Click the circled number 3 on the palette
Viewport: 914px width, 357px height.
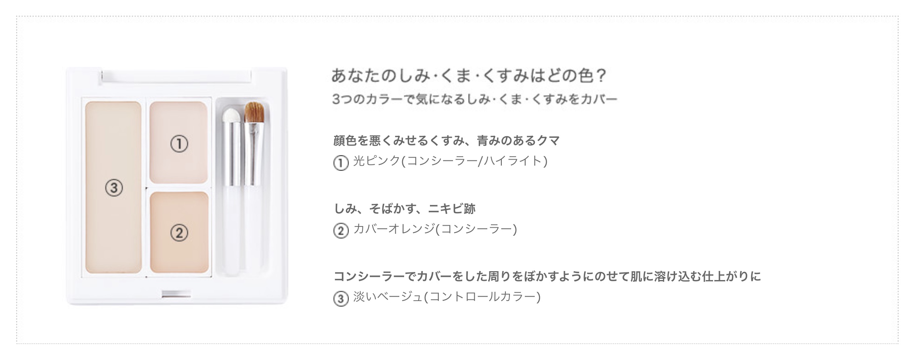(114, 188)
